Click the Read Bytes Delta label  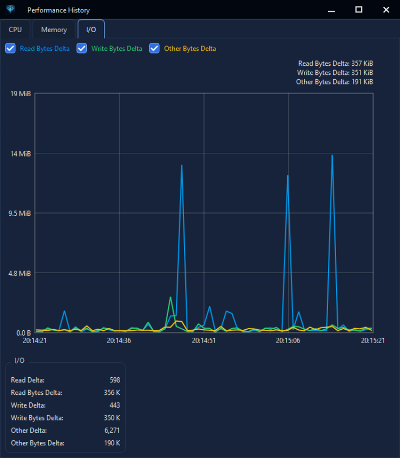(45, 49)
